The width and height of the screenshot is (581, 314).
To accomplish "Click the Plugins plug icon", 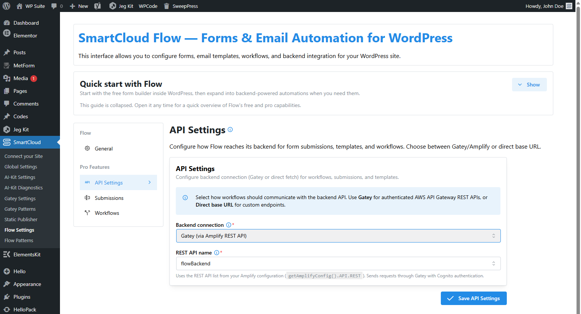I will (x=7, y=297).
